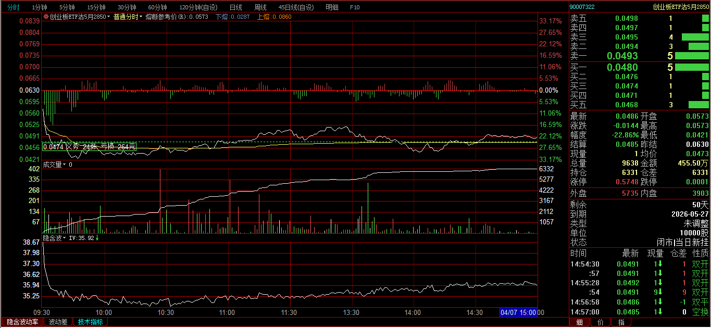The width and height of the screenshot is (711, 328).
Task: Click the red diamond icon beside the contract name
Action: 46,17
